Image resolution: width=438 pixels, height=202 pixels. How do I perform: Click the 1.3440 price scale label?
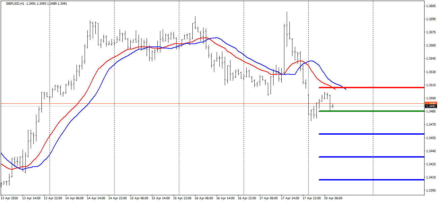431,151
